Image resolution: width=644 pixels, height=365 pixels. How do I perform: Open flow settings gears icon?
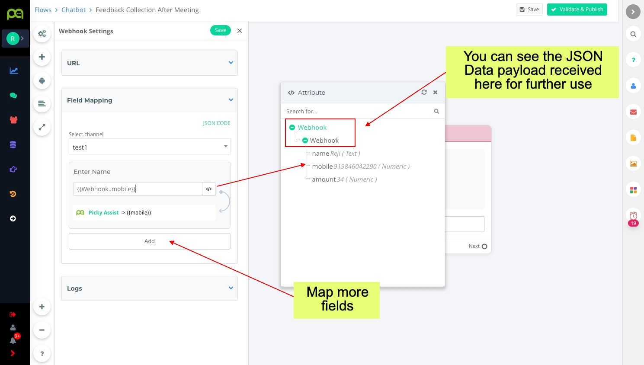point(42,34)
